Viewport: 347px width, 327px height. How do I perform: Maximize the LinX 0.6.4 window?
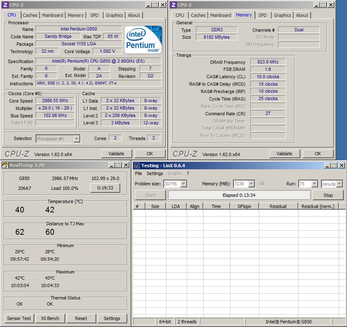(333, 165)
